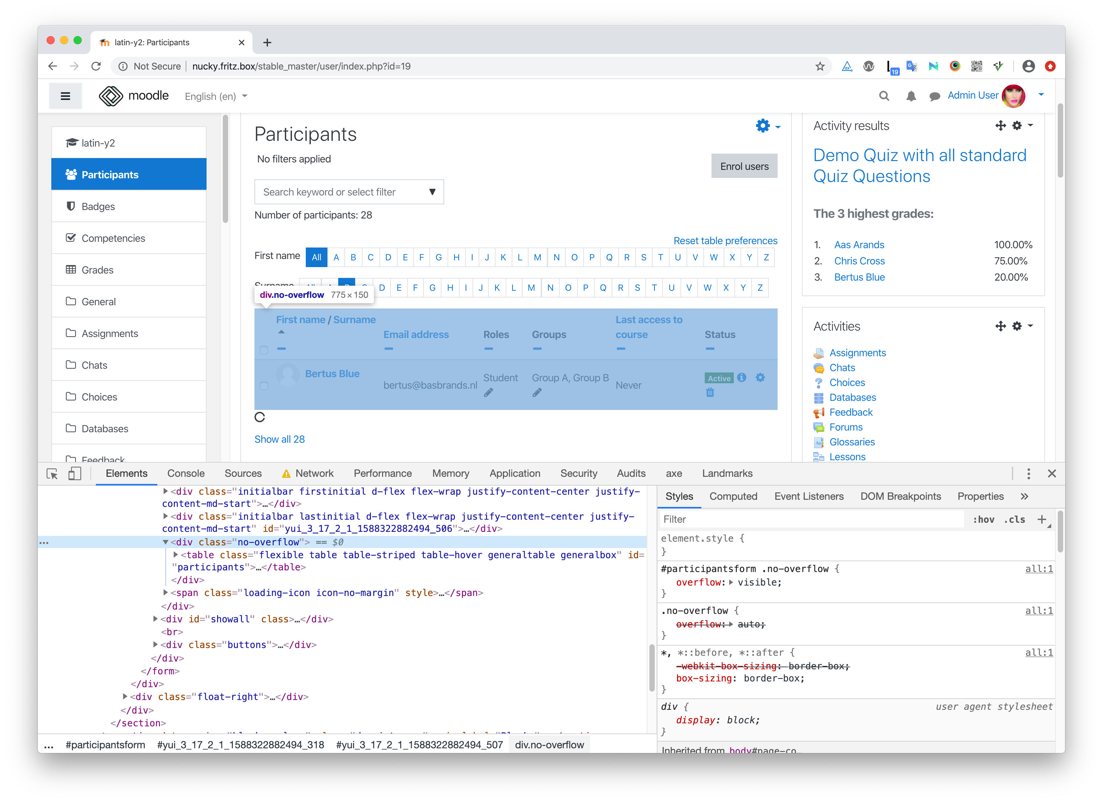Open the hamburger side menu

[x=65, y=96]
